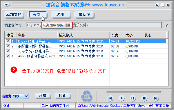The image size is (174, 110).
Task: Select the 天空之城 - 婚礼背景 file name
Action: [x=35, y=51]
